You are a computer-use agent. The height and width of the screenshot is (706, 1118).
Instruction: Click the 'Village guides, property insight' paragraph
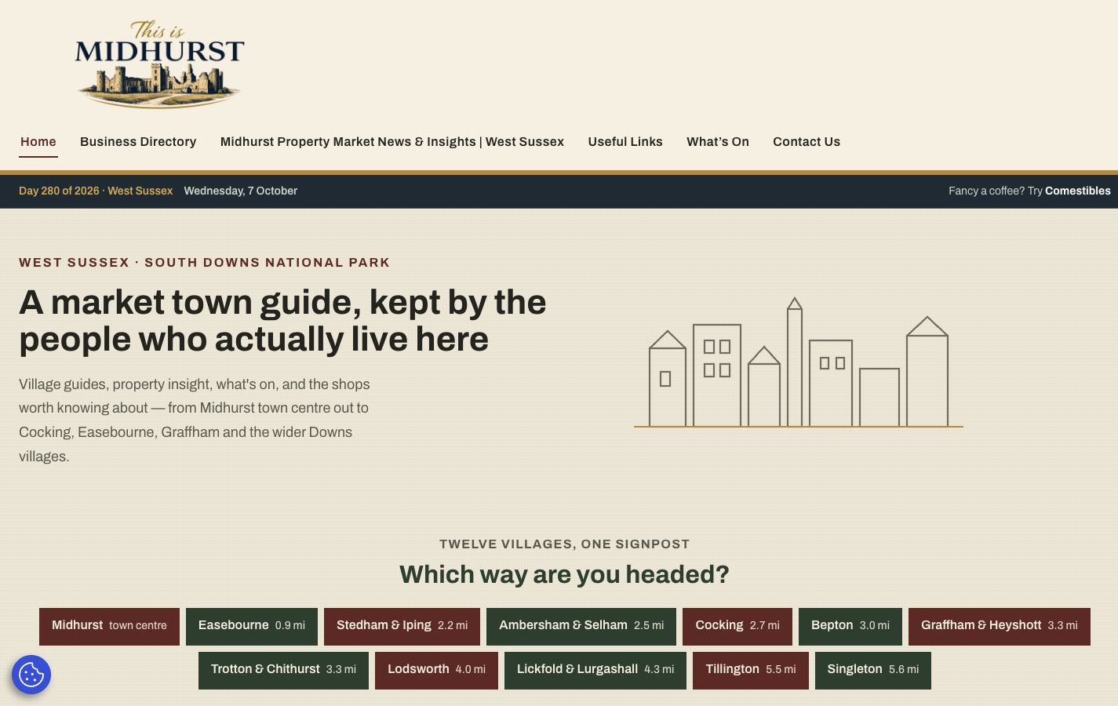click(x=195, y=420)
